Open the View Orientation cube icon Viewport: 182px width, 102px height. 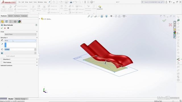pyautogui.click(x=102, y=16)
